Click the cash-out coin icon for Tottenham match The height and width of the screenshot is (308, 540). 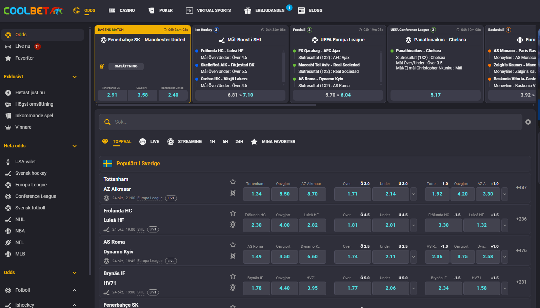[233, 193]
